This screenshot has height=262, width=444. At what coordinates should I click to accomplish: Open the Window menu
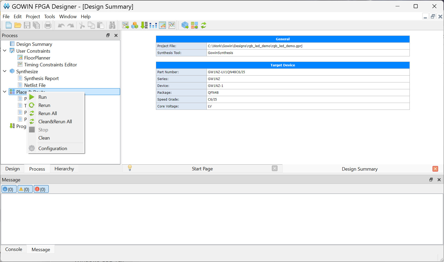[68, 16]
